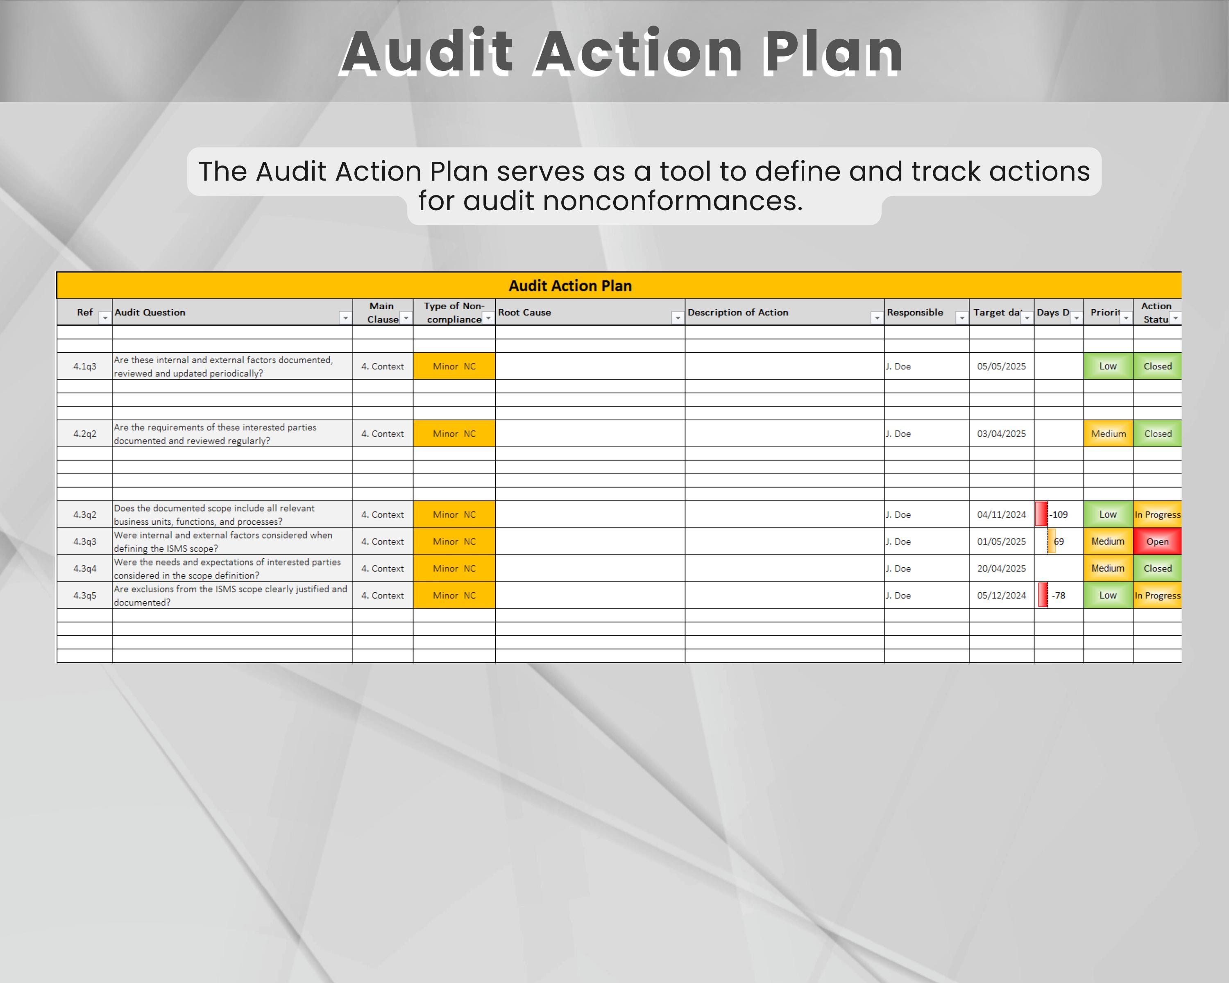Click the target date 01/05/2025 cell
The width and height of the screenshot is (1229, 983).
1002,542
